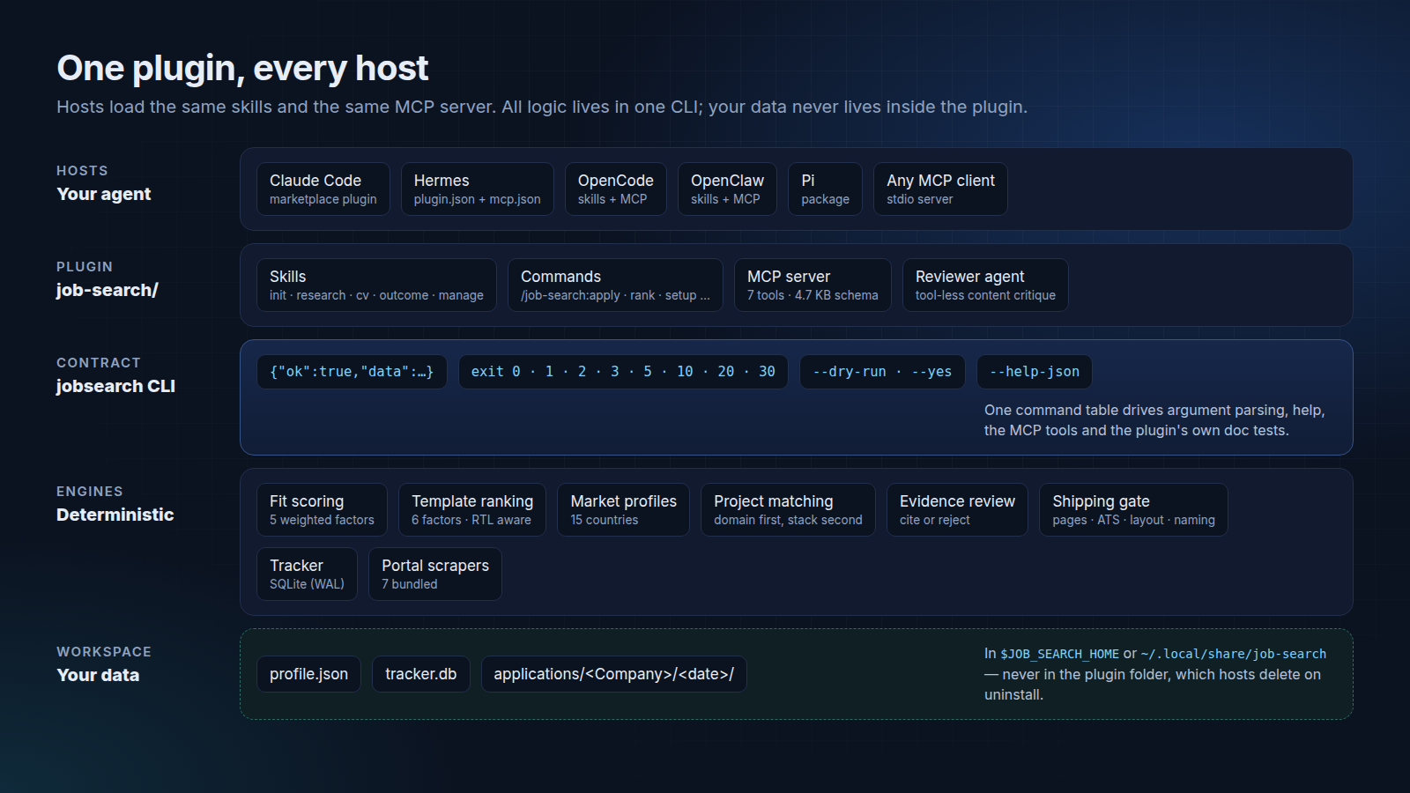This screenshot has height=793, width=1410.
Task: Open the Reviewer agent card
Action: 985,285
